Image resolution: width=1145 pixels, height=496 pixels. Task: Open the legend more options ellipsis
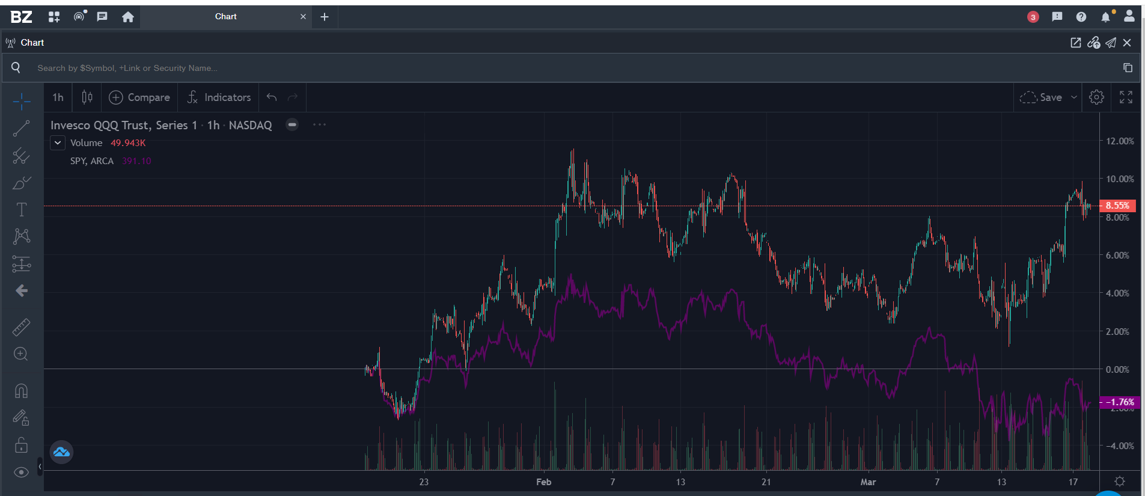pos(319,124)
